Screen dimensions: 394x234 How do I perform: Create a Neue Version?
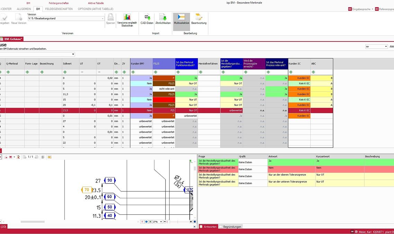pos(19,19)
